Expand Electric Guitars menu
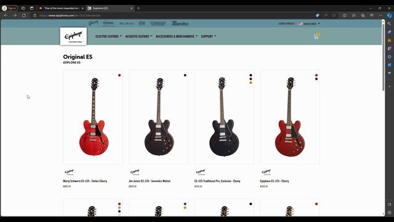The width and height of the screenshot is (394, 222). coord(108,36)
